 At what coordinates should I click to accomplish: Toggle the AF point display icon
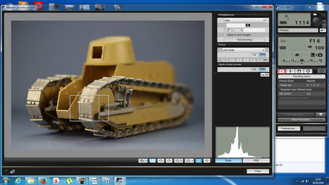(x=152, y=161)
